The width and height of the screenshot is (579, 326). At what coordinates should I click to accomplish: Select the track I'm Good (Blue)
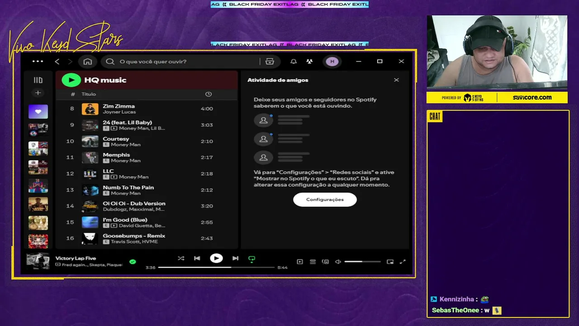(x=147, y=222)
